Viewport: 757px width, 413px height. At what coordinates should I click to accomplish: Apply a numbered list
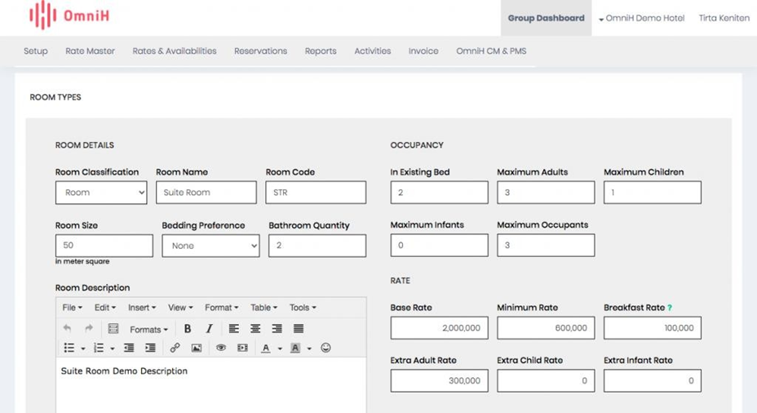(99, 348)
